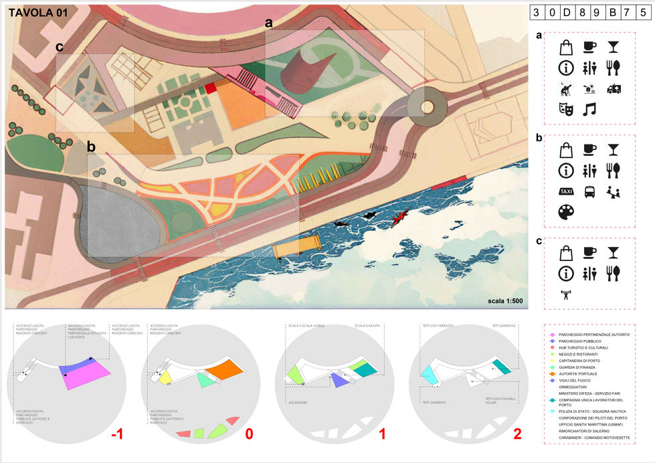Toggle the information point icon in section b

click(565, 170)
